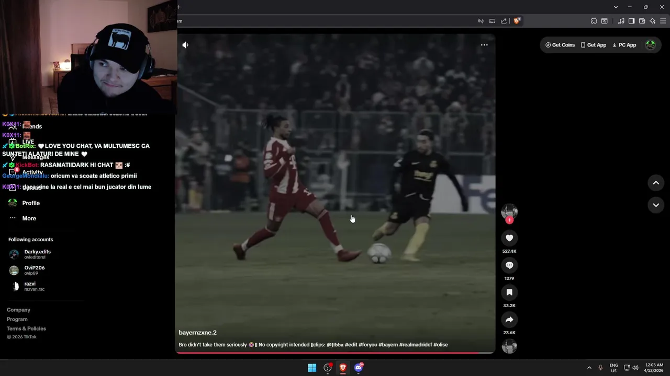Click the #realmadridcf hashtag
Image resolution: width=670 pixels, height=376 pixels.
tap(416, 345)
